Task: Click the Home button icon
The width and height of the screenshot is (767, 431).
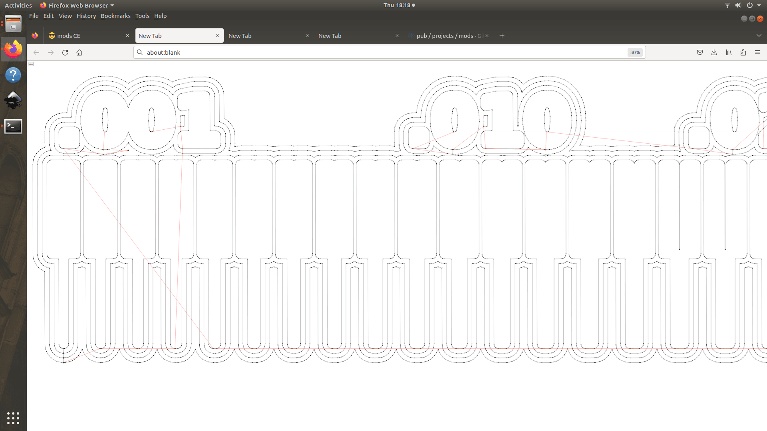Action: pos(79,52)
